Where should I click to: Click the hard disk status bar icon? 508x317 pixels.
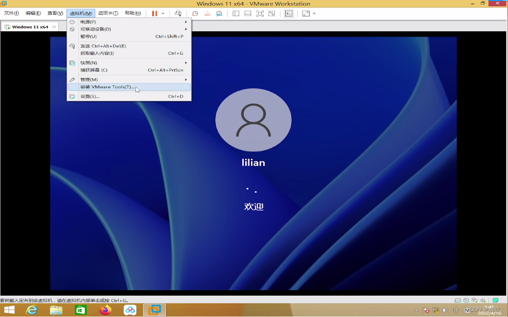(457, 301)
